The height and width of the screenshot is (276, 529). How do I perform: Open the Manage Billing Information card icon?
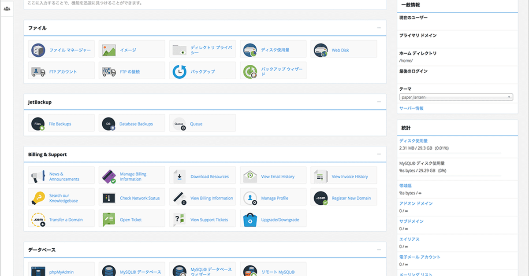pos(109,176)
